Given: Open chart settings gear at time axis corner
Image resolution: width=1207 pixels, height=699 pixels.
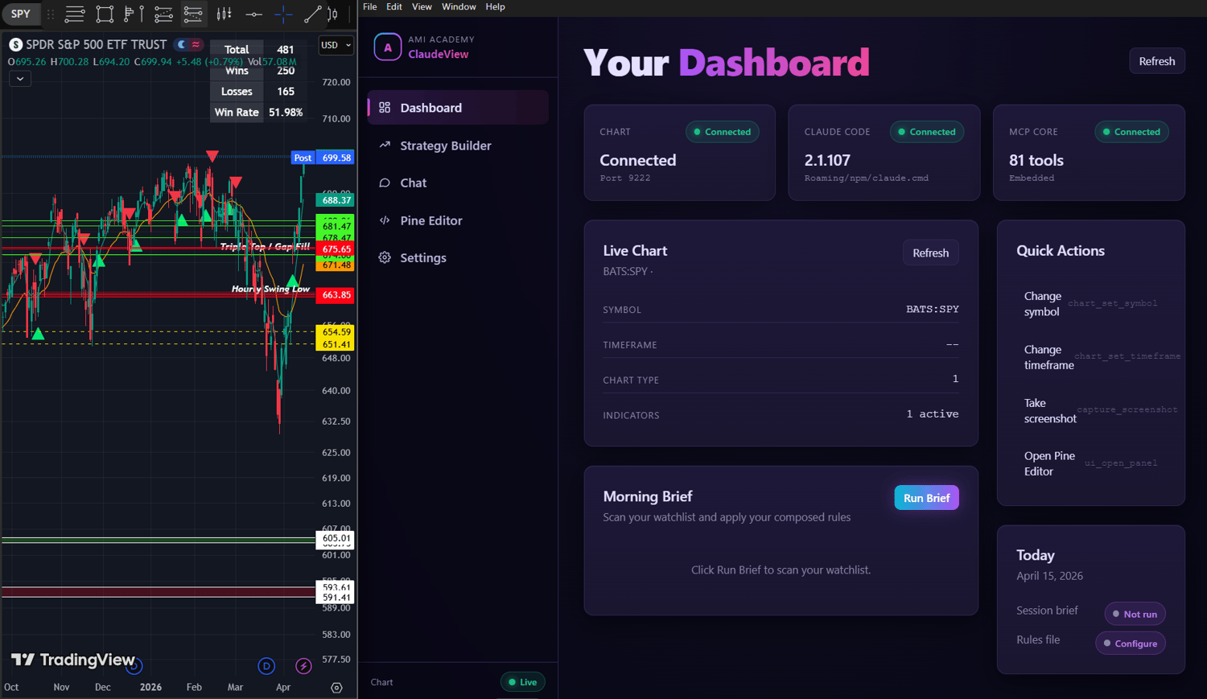Looking at the screenshot, I should (x=336, y=688).
